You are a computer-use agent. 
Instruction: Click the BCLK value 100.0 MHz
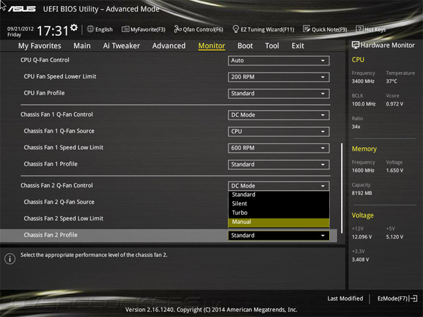364,104
